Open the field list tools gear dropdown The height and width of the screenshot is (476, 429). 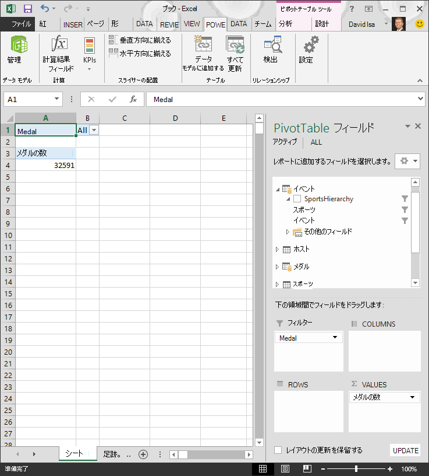coord(407,161)
